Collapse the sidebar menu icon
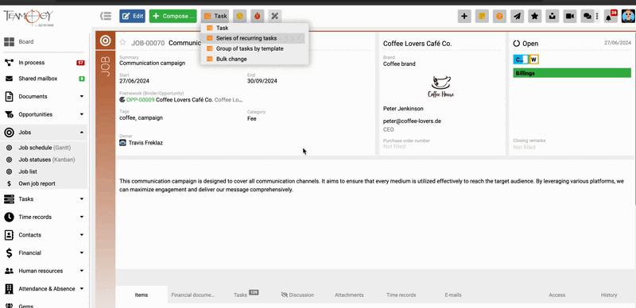The width and height of the screenshot is (636, 308). 106,16
